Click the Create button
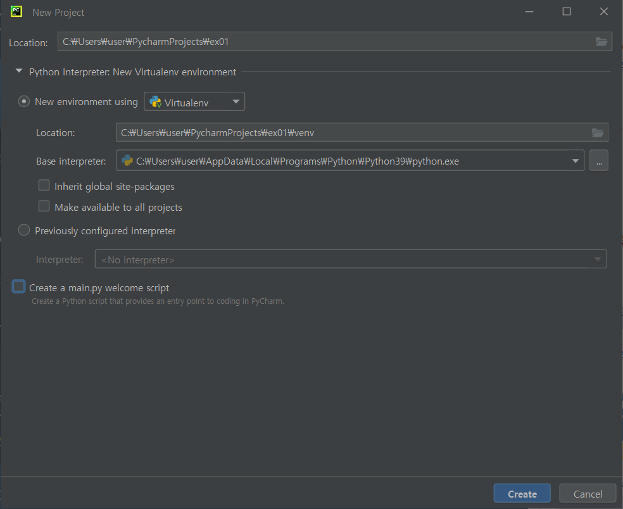The height and width of the screenshot is (509, 623). pos(522,494)
